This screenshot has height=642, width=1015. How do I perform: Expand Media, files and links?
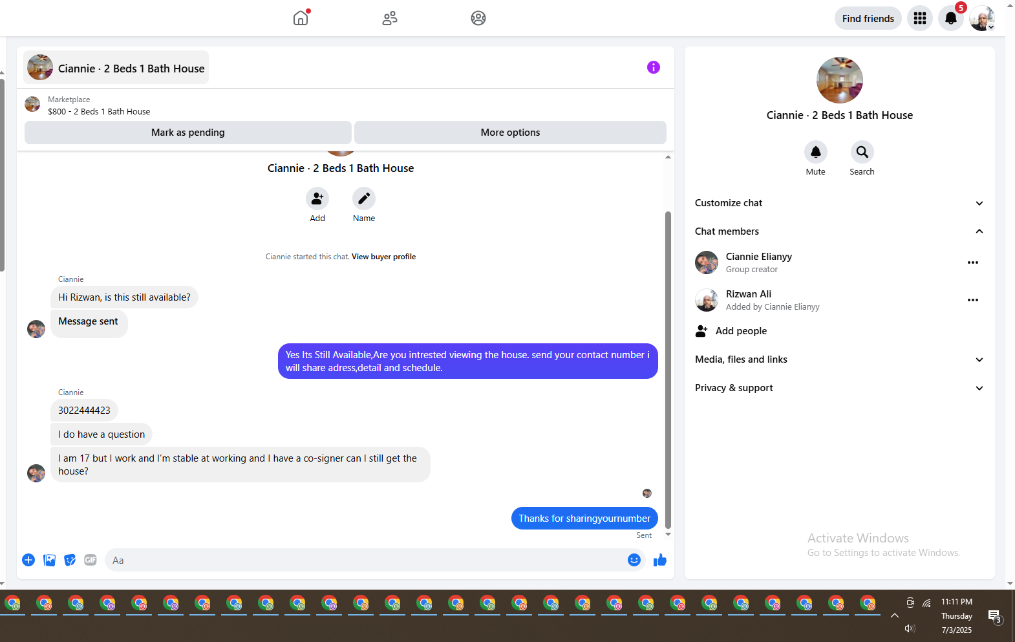839,359
